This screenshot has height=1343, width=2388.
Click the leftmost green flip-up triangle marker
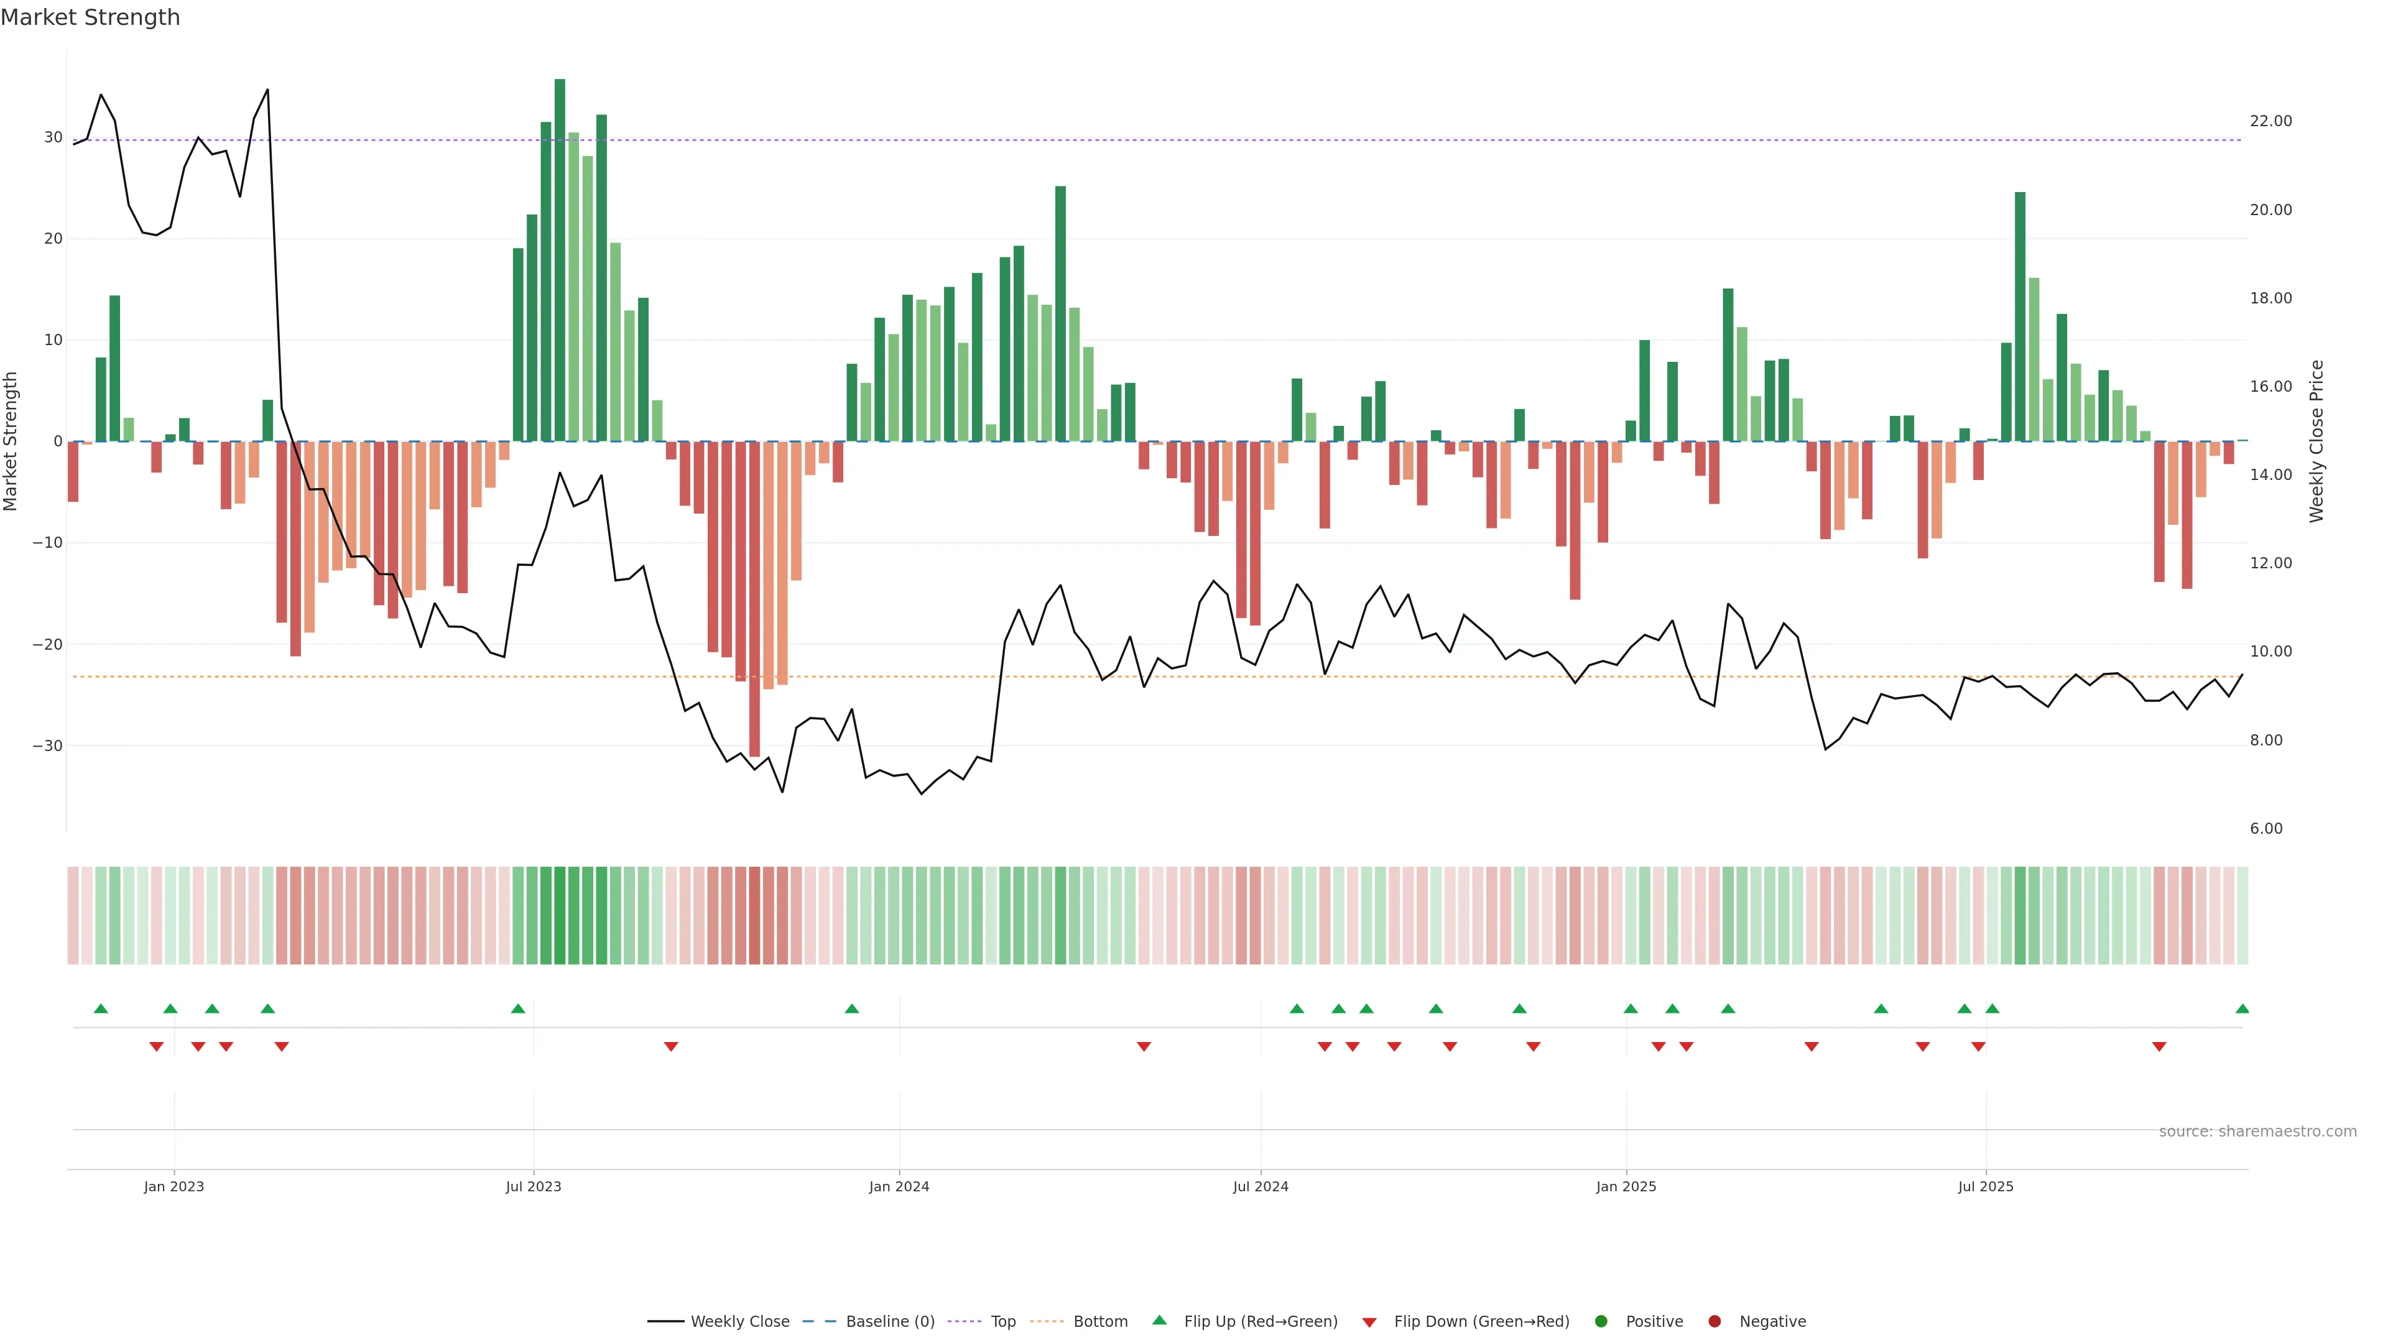point(101,1008)
